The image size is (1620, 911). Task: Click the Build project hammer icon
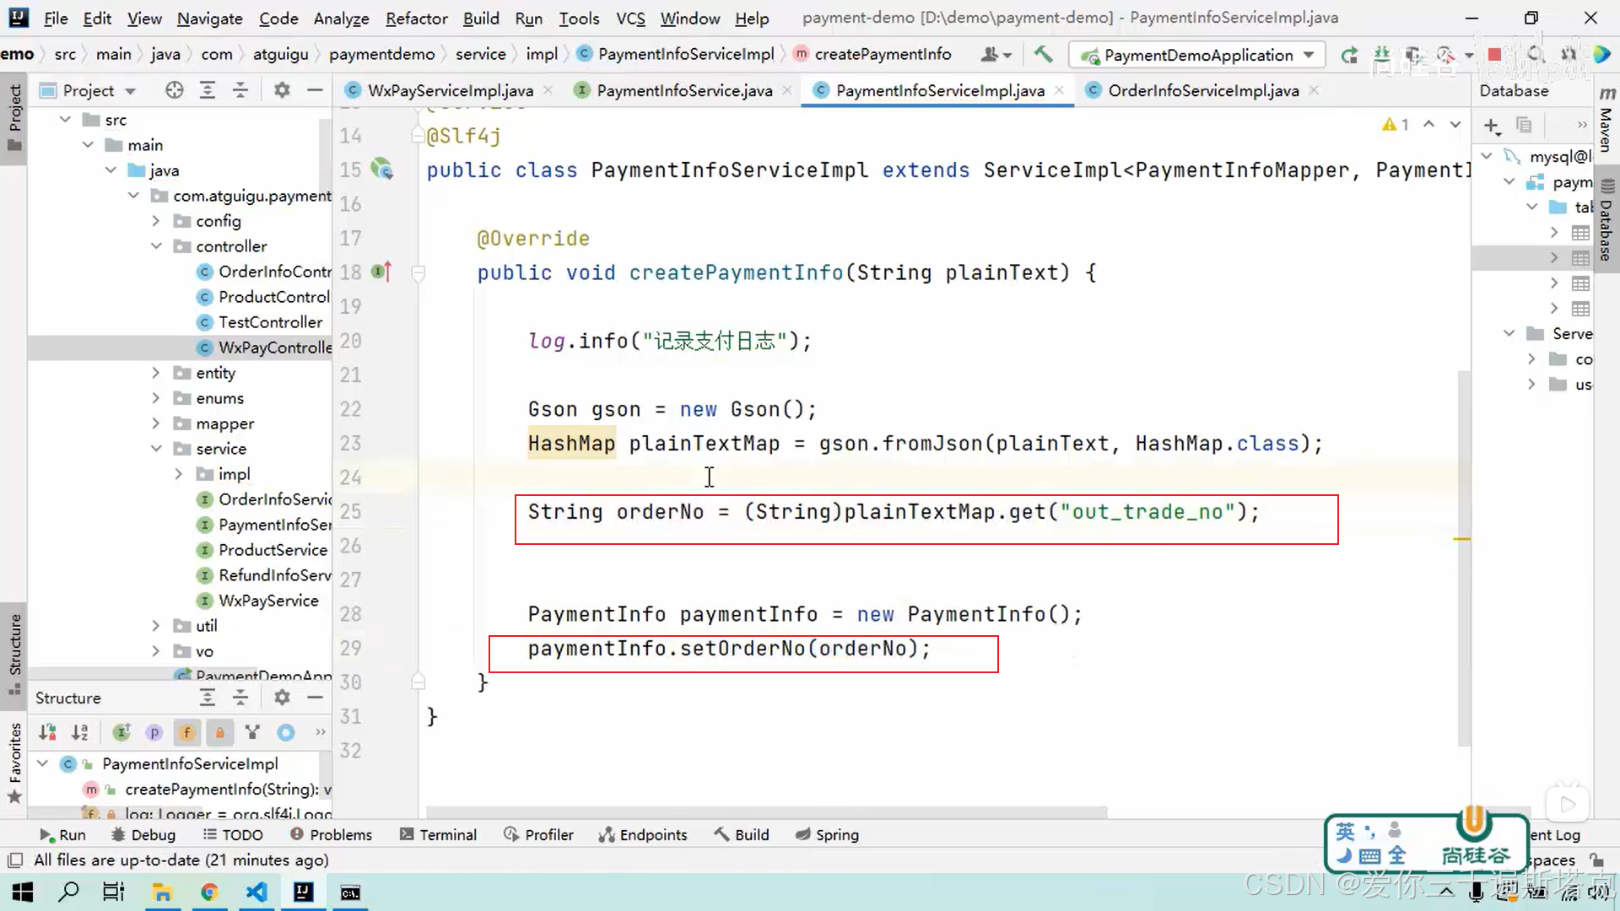coord(1043,54)
